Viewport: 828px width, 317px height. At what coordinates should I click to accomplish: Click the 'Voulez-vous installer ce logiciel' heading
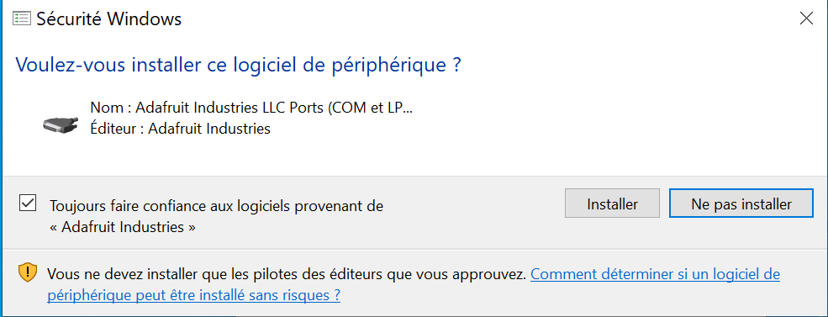(x=239, y=65)
